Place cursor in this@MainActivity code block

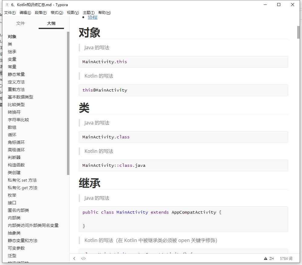tap(183, 90)
